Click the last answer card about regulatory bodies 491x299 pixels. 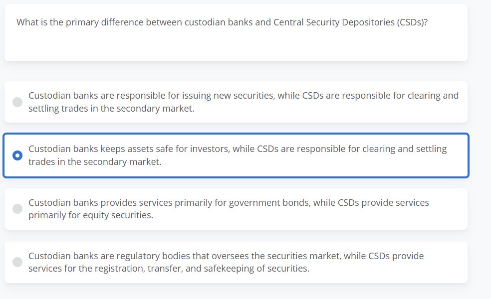pos(236,262)
